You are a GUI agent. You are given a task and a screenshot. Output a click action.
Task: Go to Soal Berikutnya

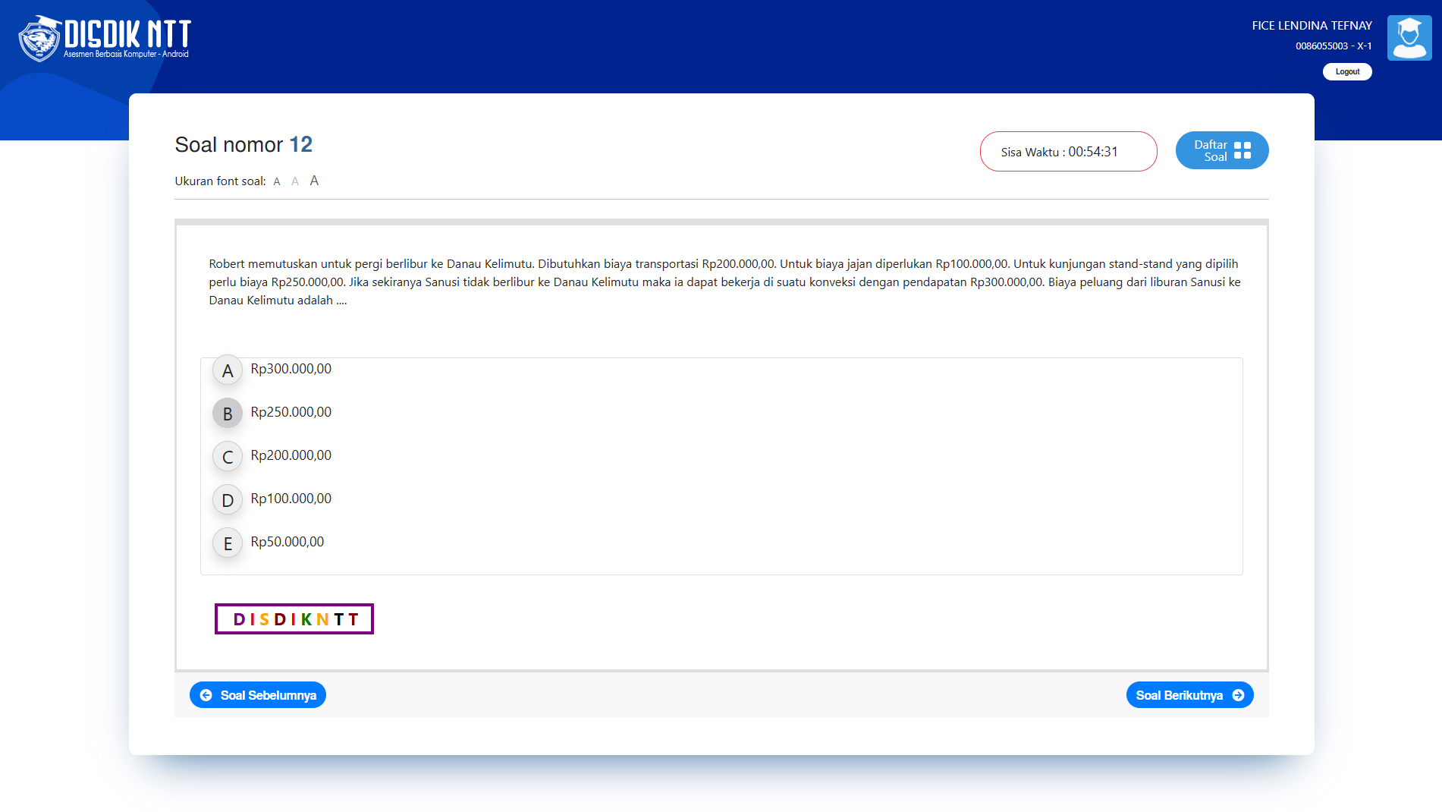1189,695
